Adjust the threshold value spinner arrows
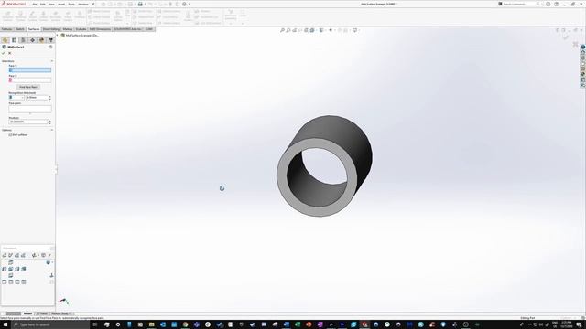 coord(49,98)
